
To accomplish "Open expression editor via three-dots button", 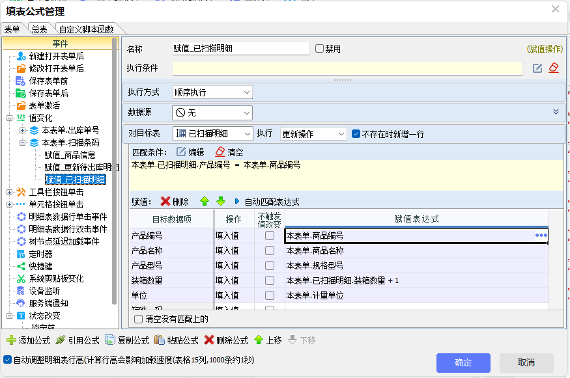I will [x=541, y=236].
